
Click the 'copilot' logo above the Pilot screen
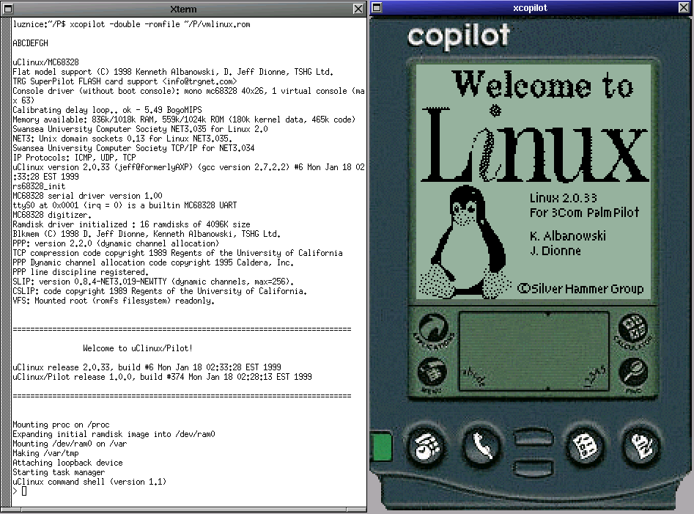click(x=459, y=37)
